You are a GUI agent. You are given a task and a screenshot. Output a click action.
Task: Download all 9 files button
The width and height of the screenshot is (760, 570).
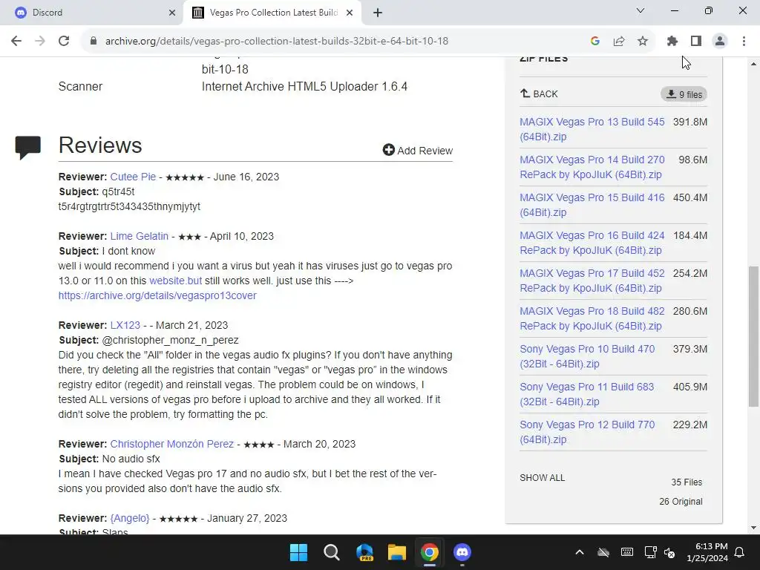click(x=684, y=94)
